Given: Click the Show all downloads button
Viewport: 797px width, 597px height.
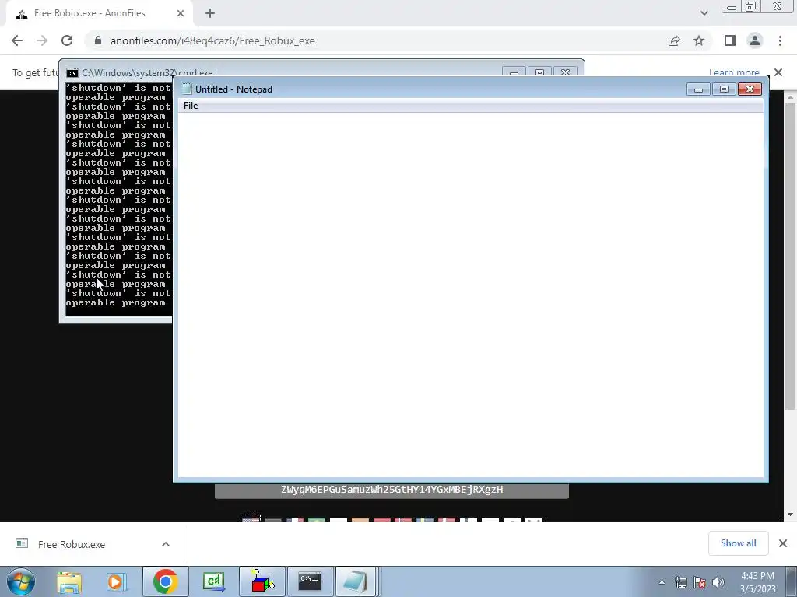Looking at the screenshot, I should coord(738,543).
